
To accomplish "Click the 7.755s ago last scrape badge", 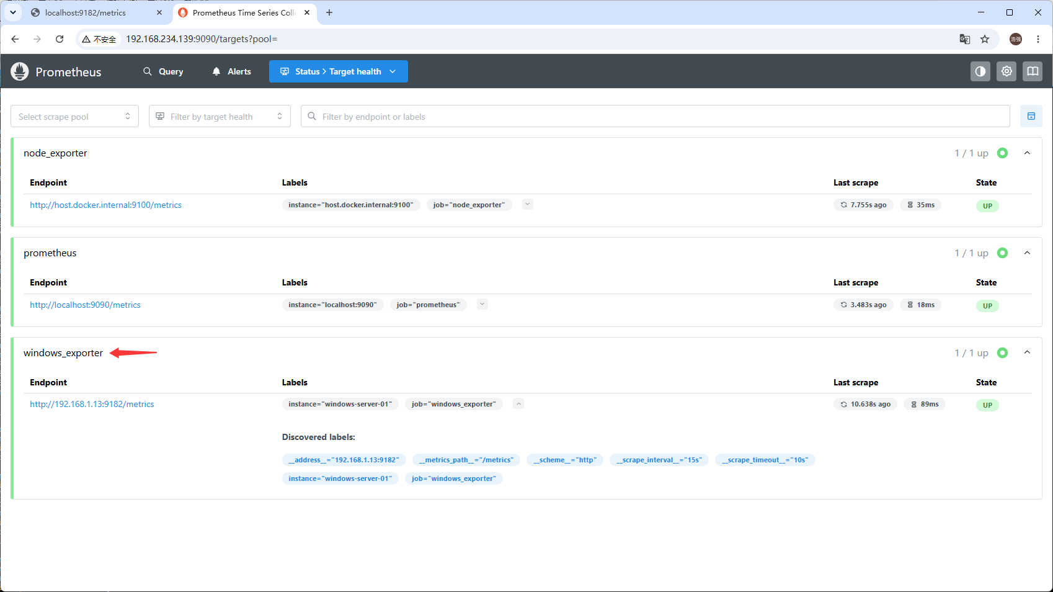I will coord(863,205).
